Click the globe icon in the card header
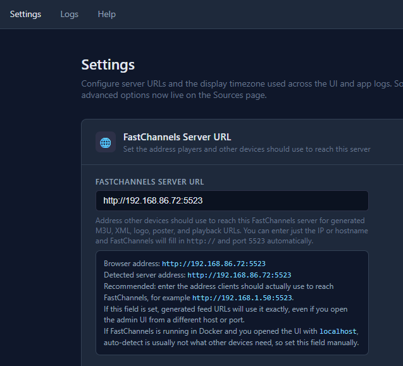Viewport: 403px width, 366px height. tap(106, 142)
